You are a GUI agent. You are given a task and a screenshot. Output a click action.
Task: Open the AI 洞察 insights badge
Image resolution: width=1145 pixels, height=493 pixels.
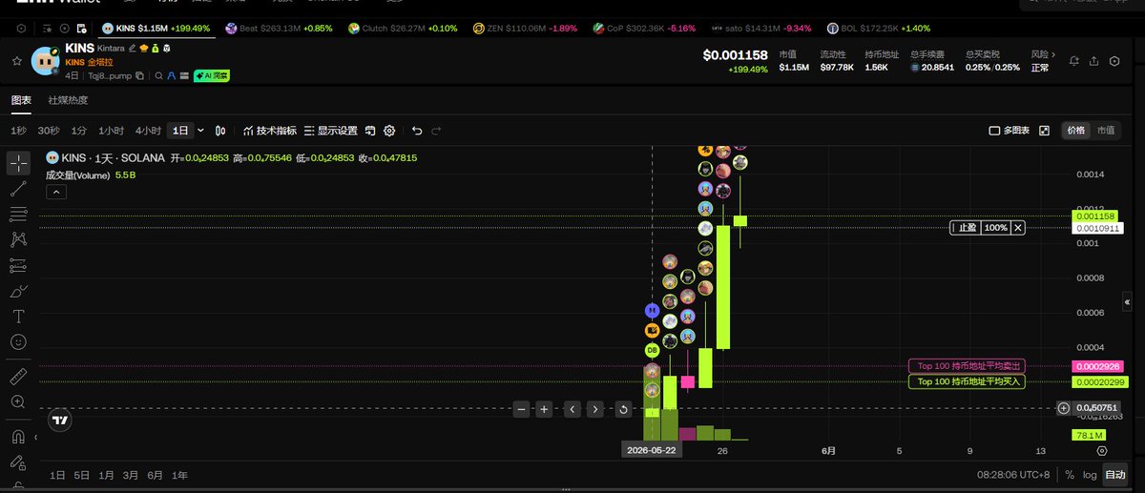point(211,75)
